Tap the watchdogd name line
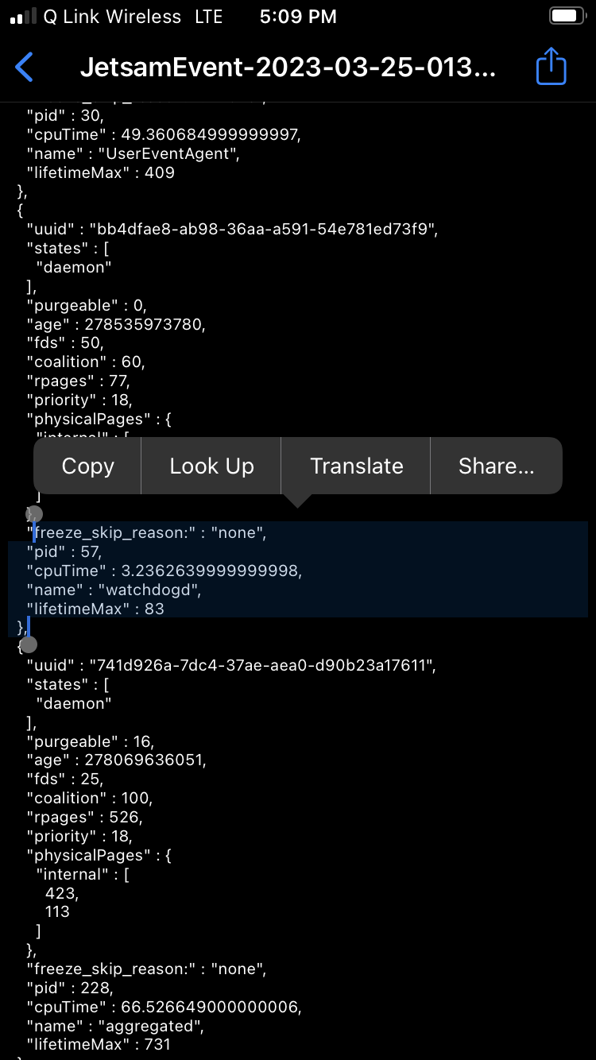The height and width of the screenshot is (1060, 596). (x=115, y=590)
